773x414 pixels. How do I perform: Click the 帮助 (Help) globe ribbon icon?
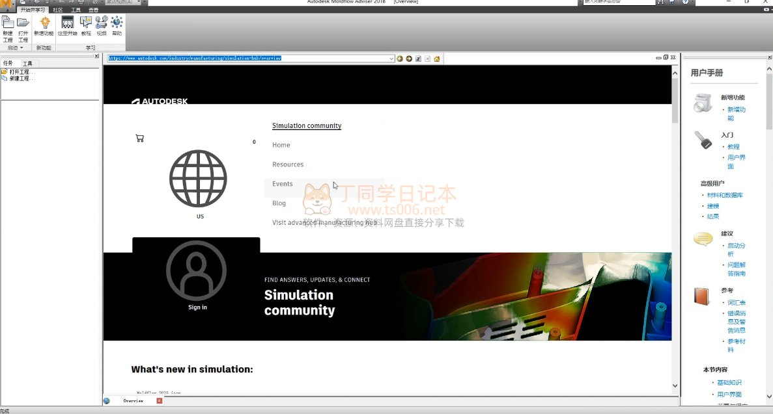[117, 25]
